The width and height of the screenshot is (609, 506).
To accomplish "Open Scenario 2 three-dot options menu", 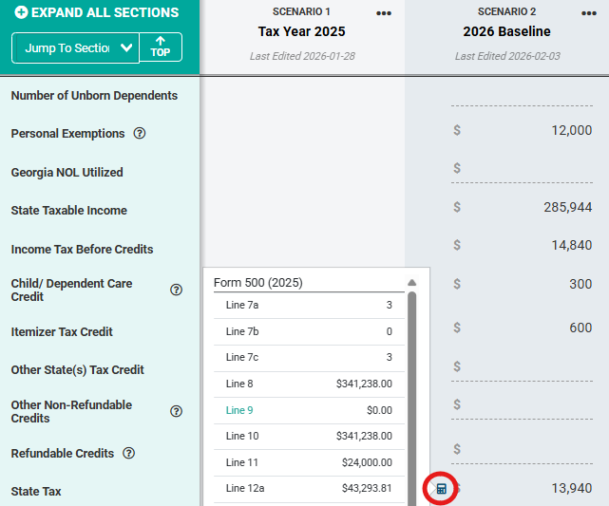I will point(588,13).
